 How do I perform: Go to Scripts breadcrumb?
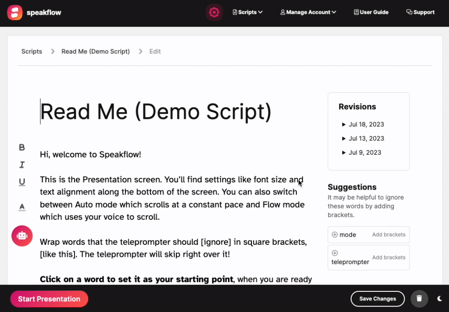tap(32, 52)
